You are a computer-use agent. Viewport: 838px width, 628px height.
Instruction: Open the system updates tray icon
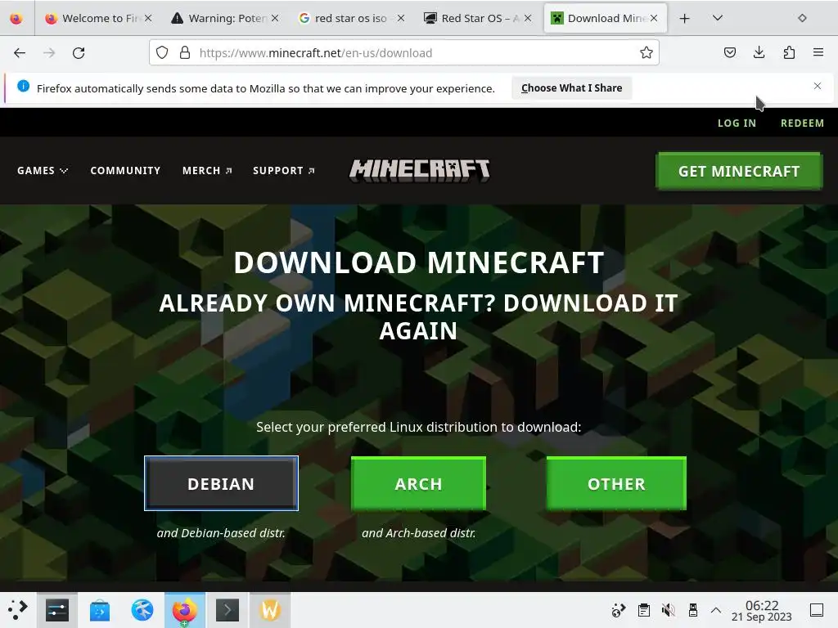619,610
